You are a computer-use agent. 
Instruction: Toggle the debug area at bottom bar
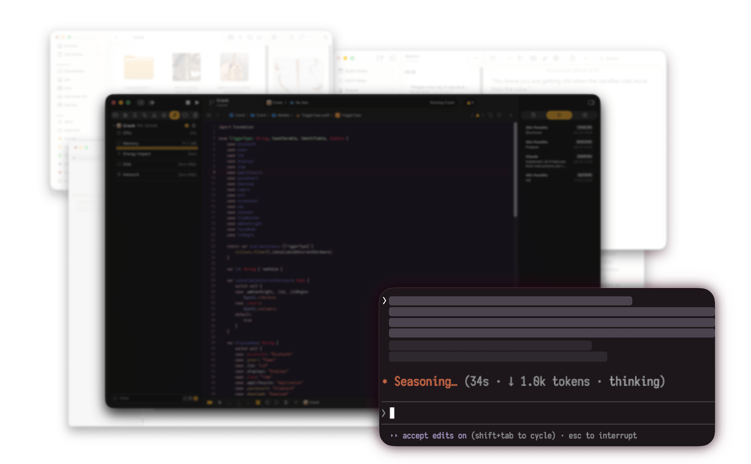pyautogui.click(x=210, y=402)
